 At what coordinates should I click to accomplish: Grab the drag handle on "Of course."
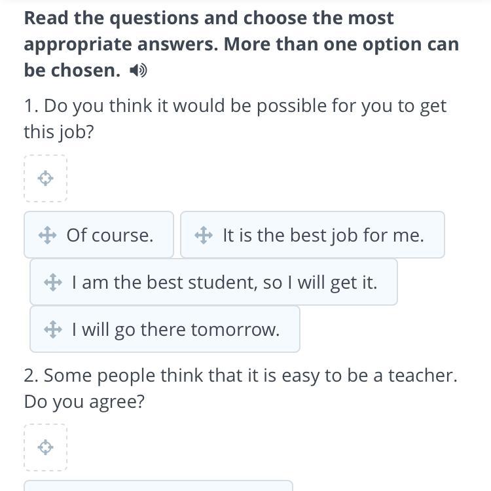coord(47,235)
